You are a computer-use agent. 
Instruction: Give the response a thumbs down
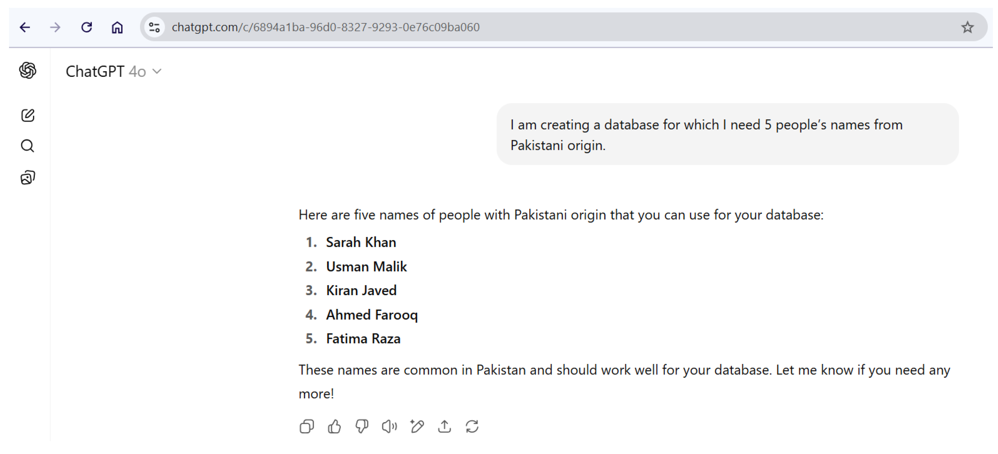pos(362,426)
